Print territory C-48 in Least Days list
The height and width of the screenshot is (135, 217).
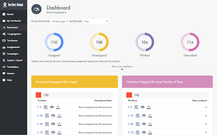(144, 124)
